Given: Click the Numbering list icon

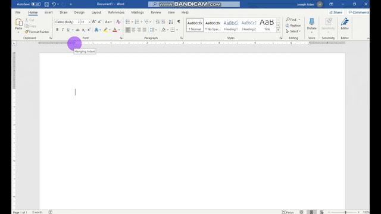Looking at the screenshot, I should coord(137,22).
